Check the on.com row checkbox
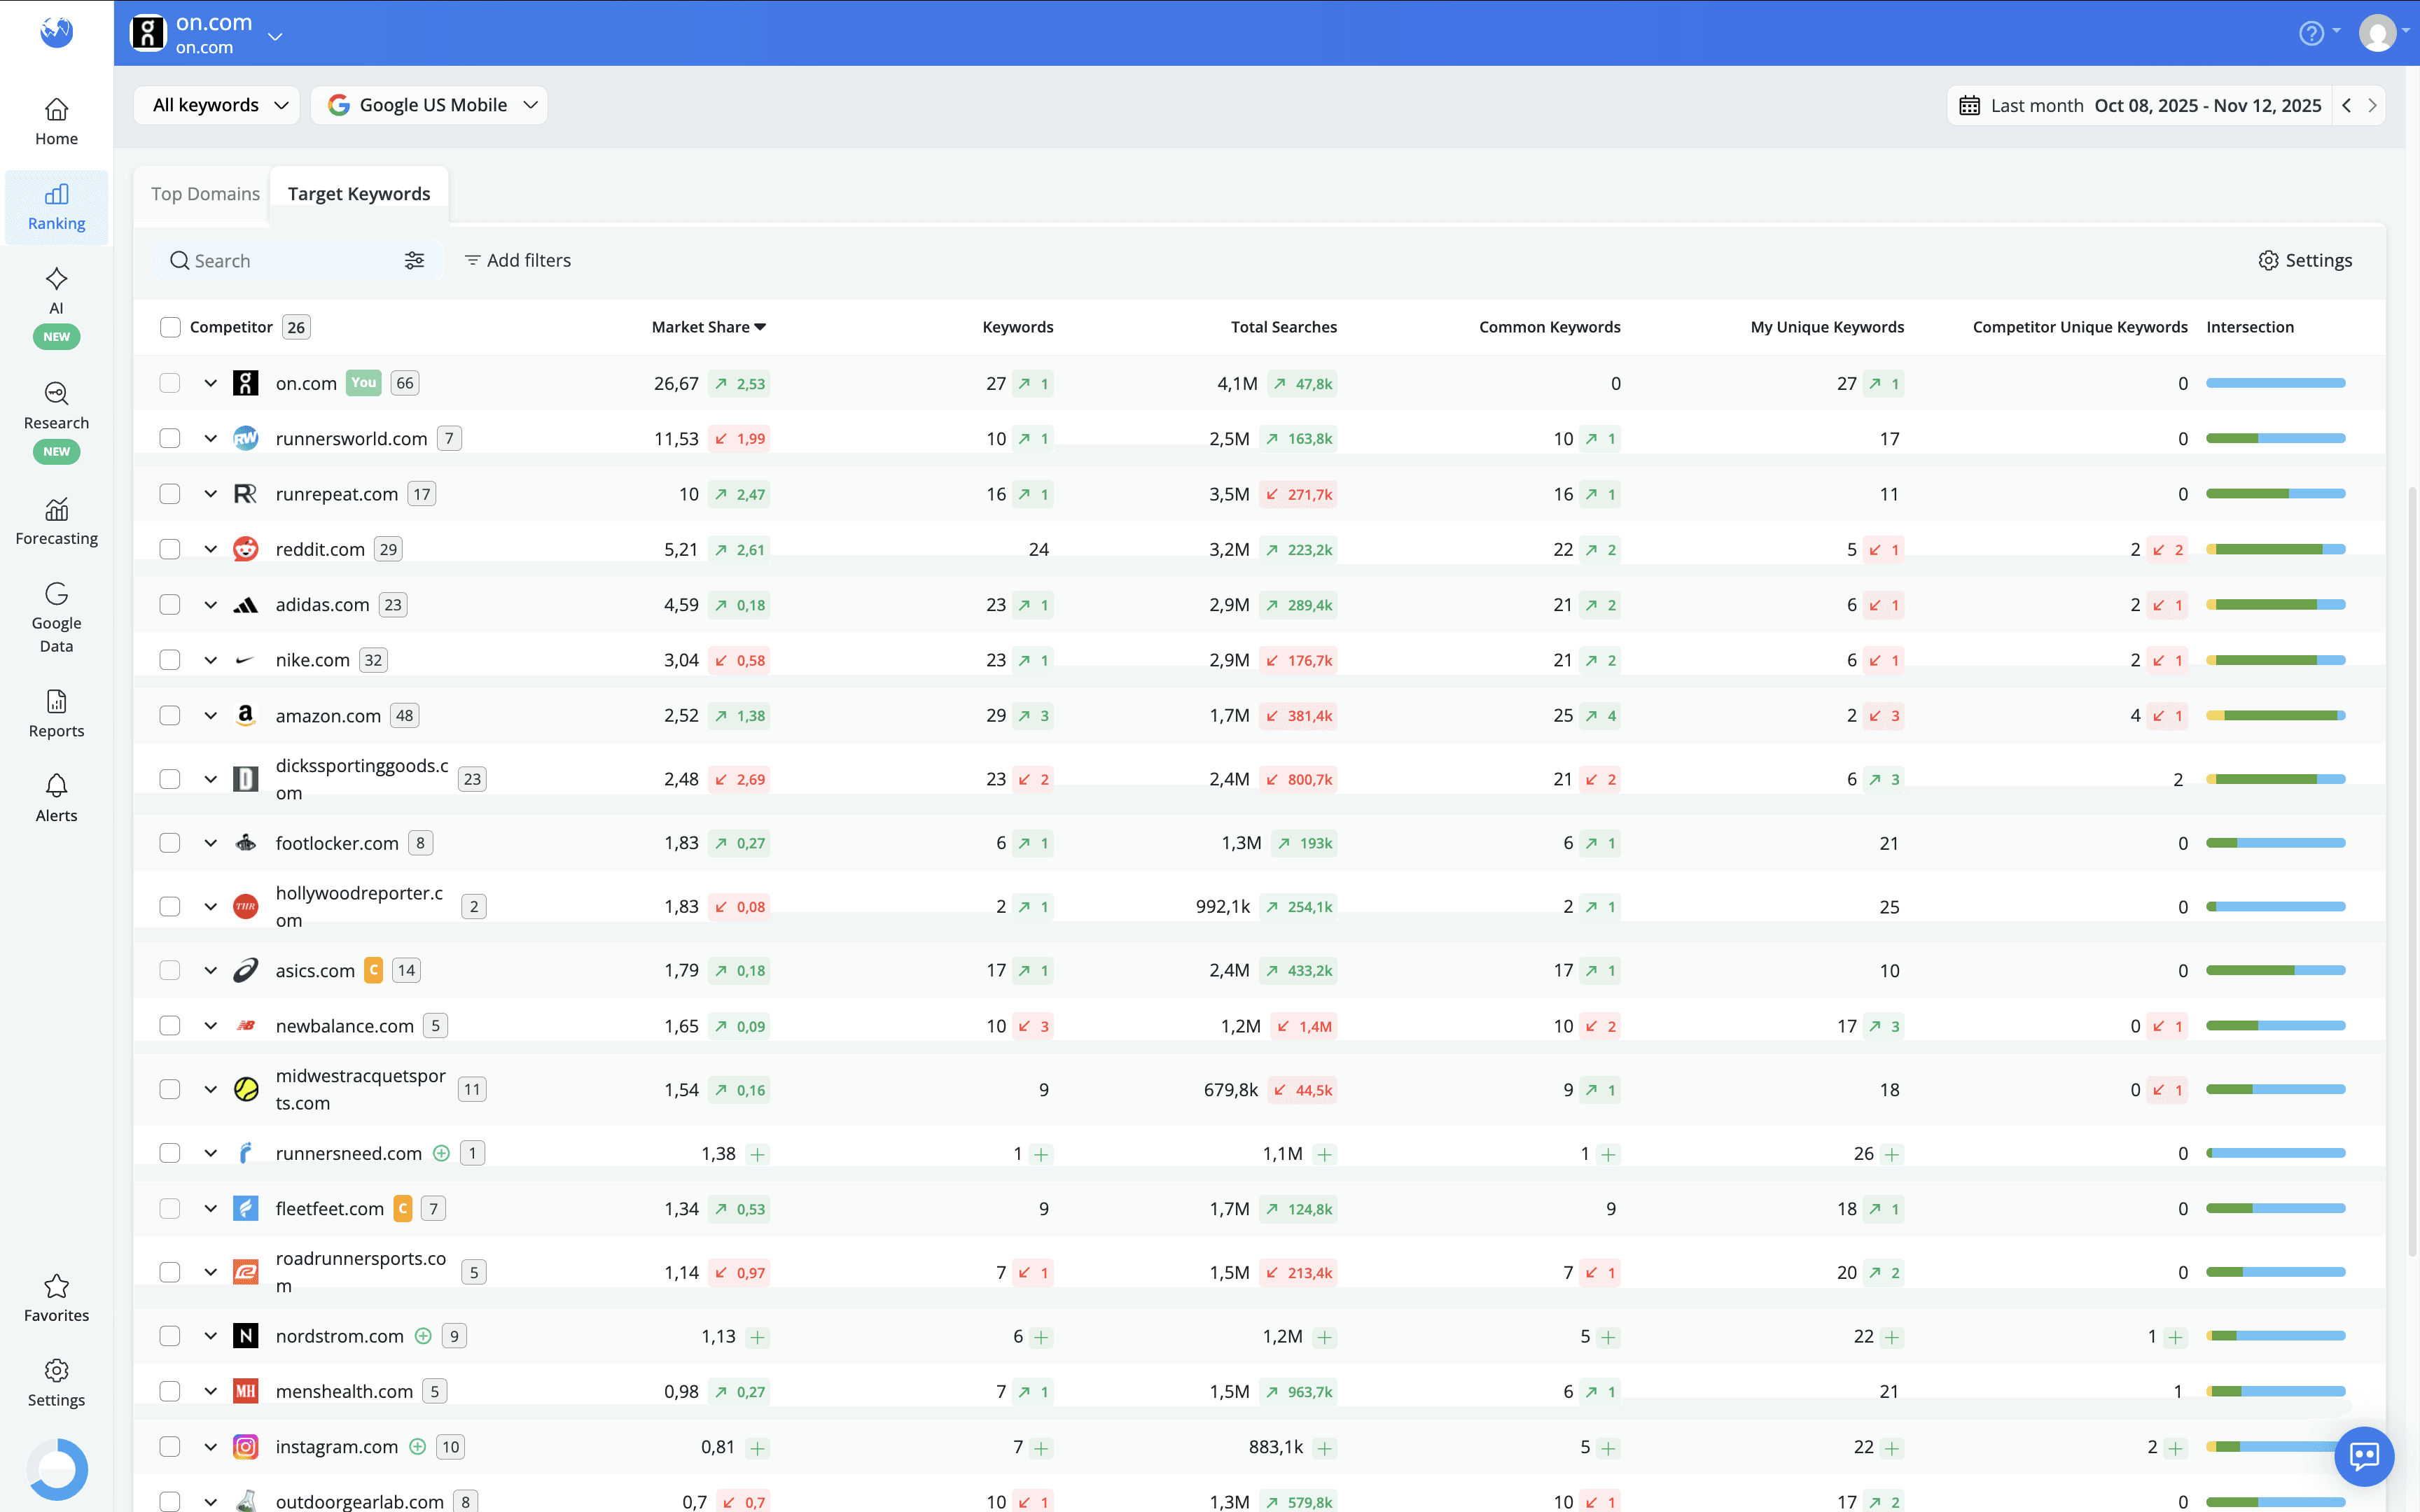2420x1512 pixels. click(170, 383)
